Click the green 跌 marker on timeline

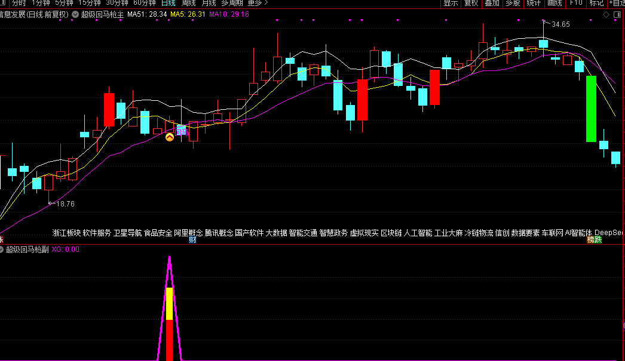(x=598, y=240)
